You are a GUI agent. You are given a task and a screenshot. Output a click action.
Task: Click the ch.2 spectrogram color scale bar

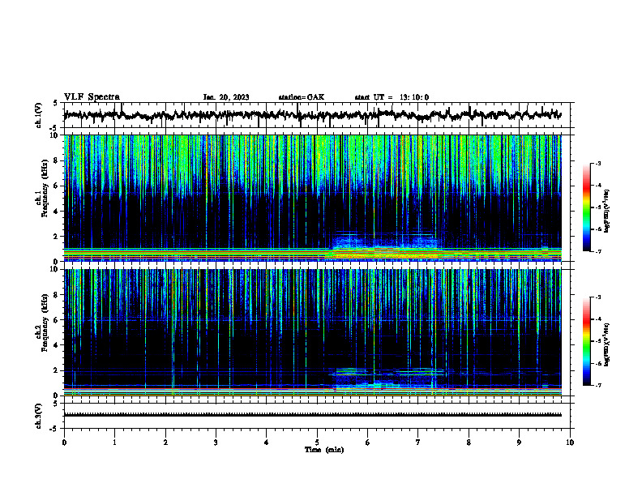pyautogui.click(x=586, y=341)
